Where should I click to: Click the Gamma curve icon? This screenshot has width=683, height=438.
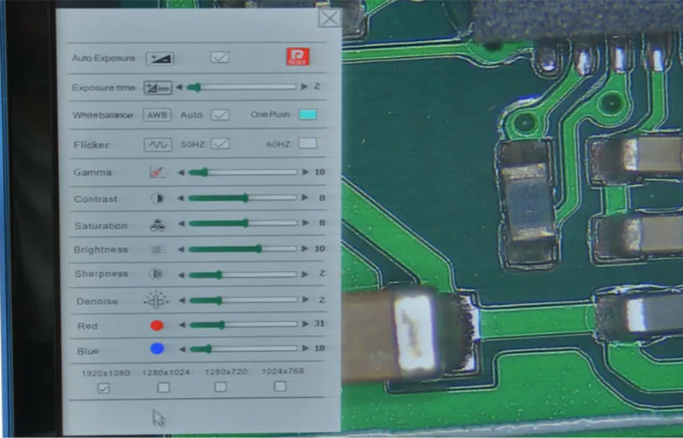pos(157,172)
